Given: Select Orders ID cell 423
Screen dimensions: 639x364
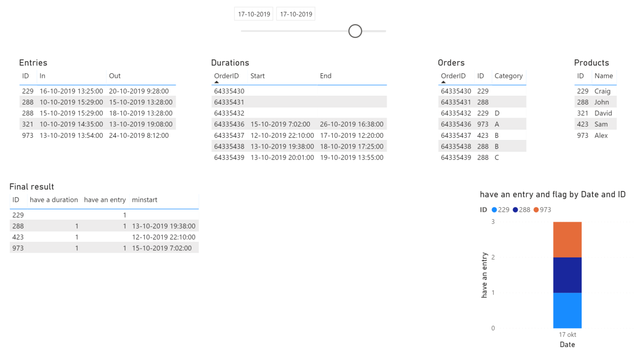Looking at the screenshot, I should (483, 136).
